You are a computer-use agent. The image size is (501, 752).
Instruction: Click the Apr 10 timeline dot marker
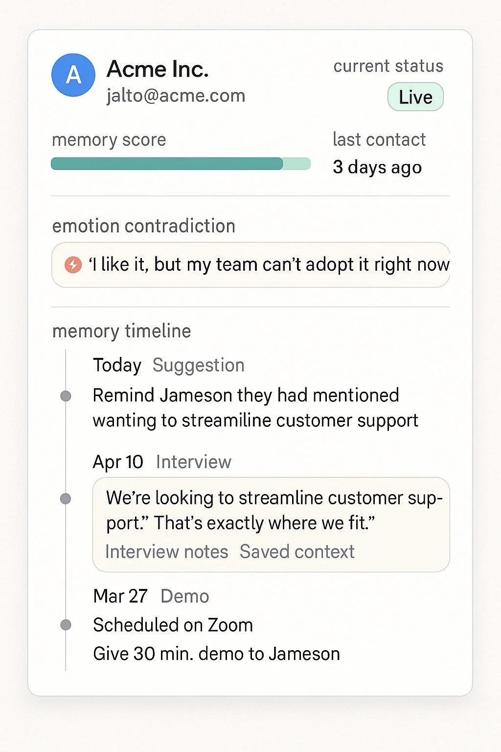click(x=66, y=499)
